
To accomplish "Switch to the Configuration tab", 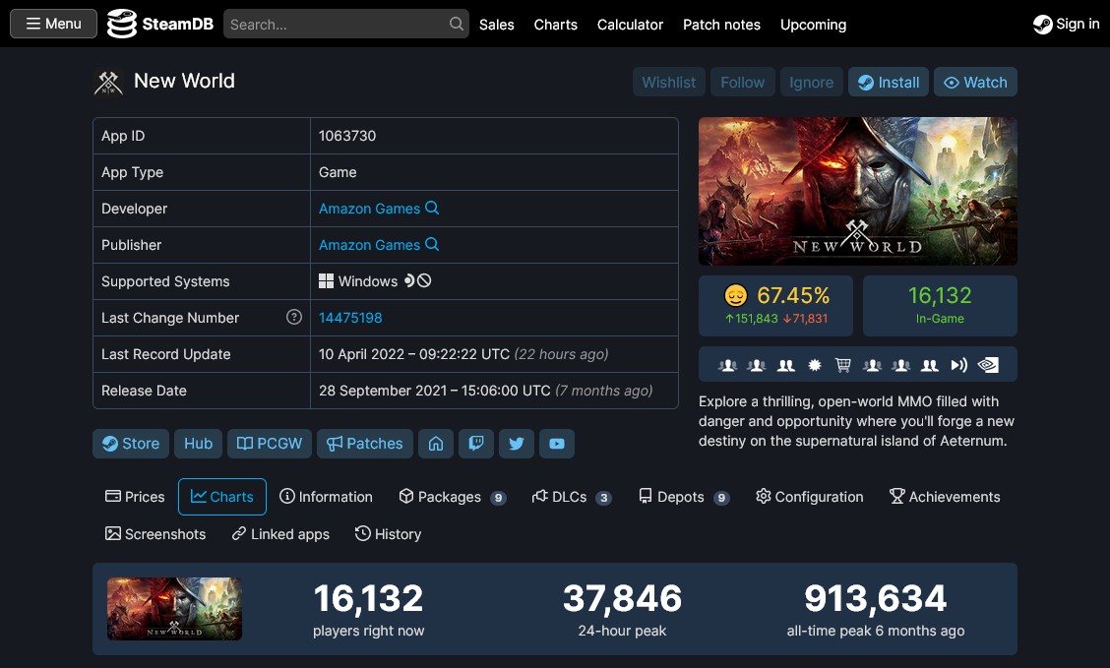I will [x=809, y=497].
